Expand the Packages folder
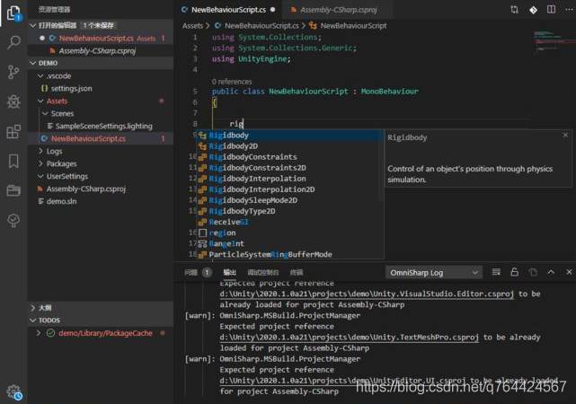 pos(40,163)
